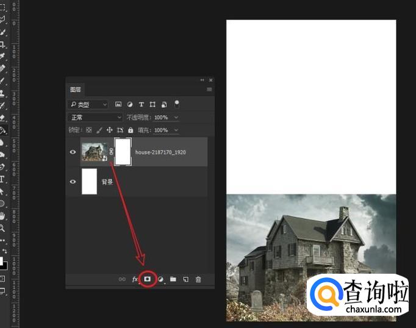Toggle the lock all icon
Viewport: 416px width, 328px height.
tap(131, 130)
